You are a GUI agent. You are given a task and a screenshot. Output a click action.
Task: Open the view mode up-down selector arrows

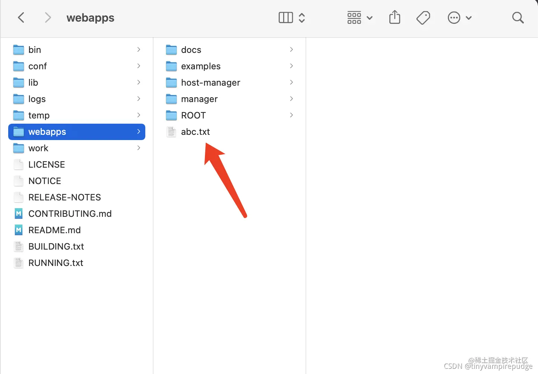point(302,18)
